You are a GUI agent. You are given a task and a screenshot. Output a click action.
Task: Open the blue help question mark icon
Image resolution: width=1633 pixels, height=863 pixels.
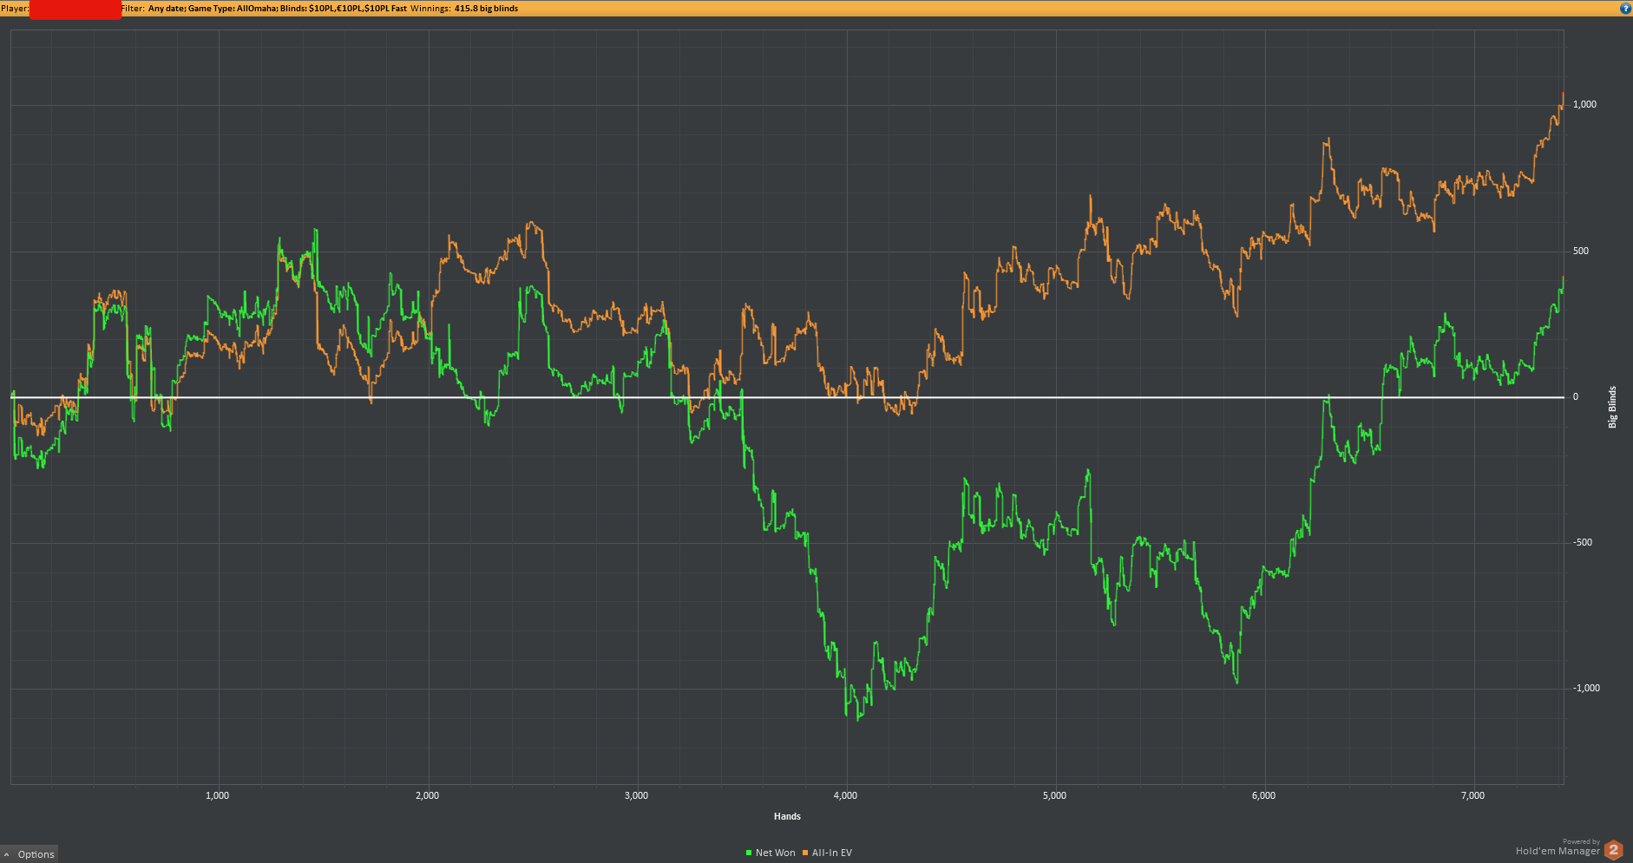pyautogui.click(x=1625, y=8)
